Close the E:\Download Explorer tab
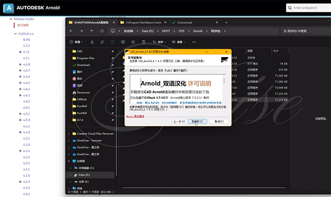Screen dimensions: 331x197 (217, 22)
